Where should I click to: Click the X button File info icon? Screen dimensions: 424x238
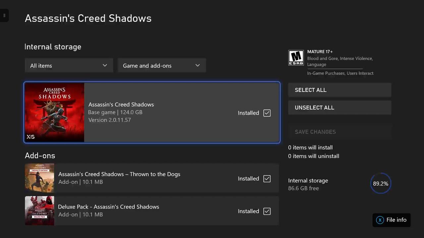380,220
